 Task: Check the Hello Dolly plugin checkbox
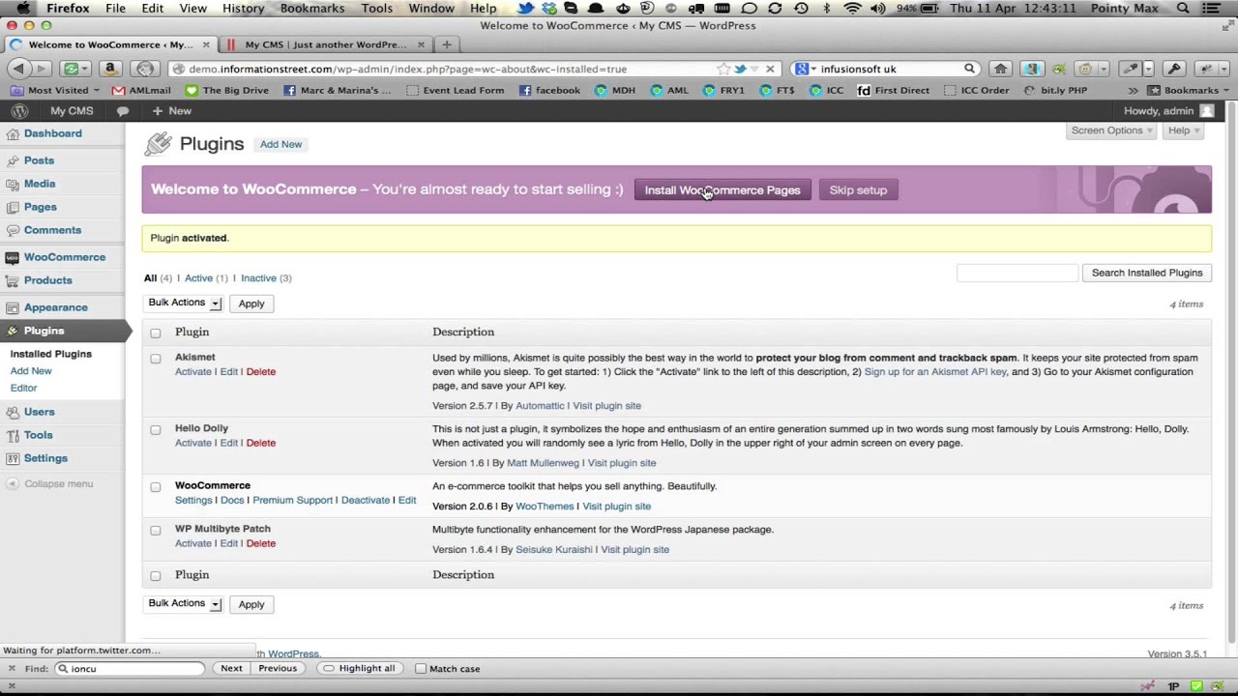156,429
